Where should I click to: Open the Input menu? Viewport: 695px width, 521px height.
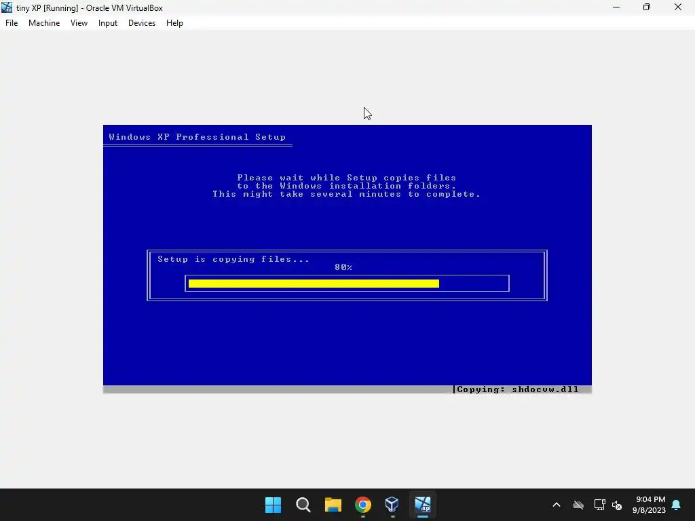click(108, 23)
